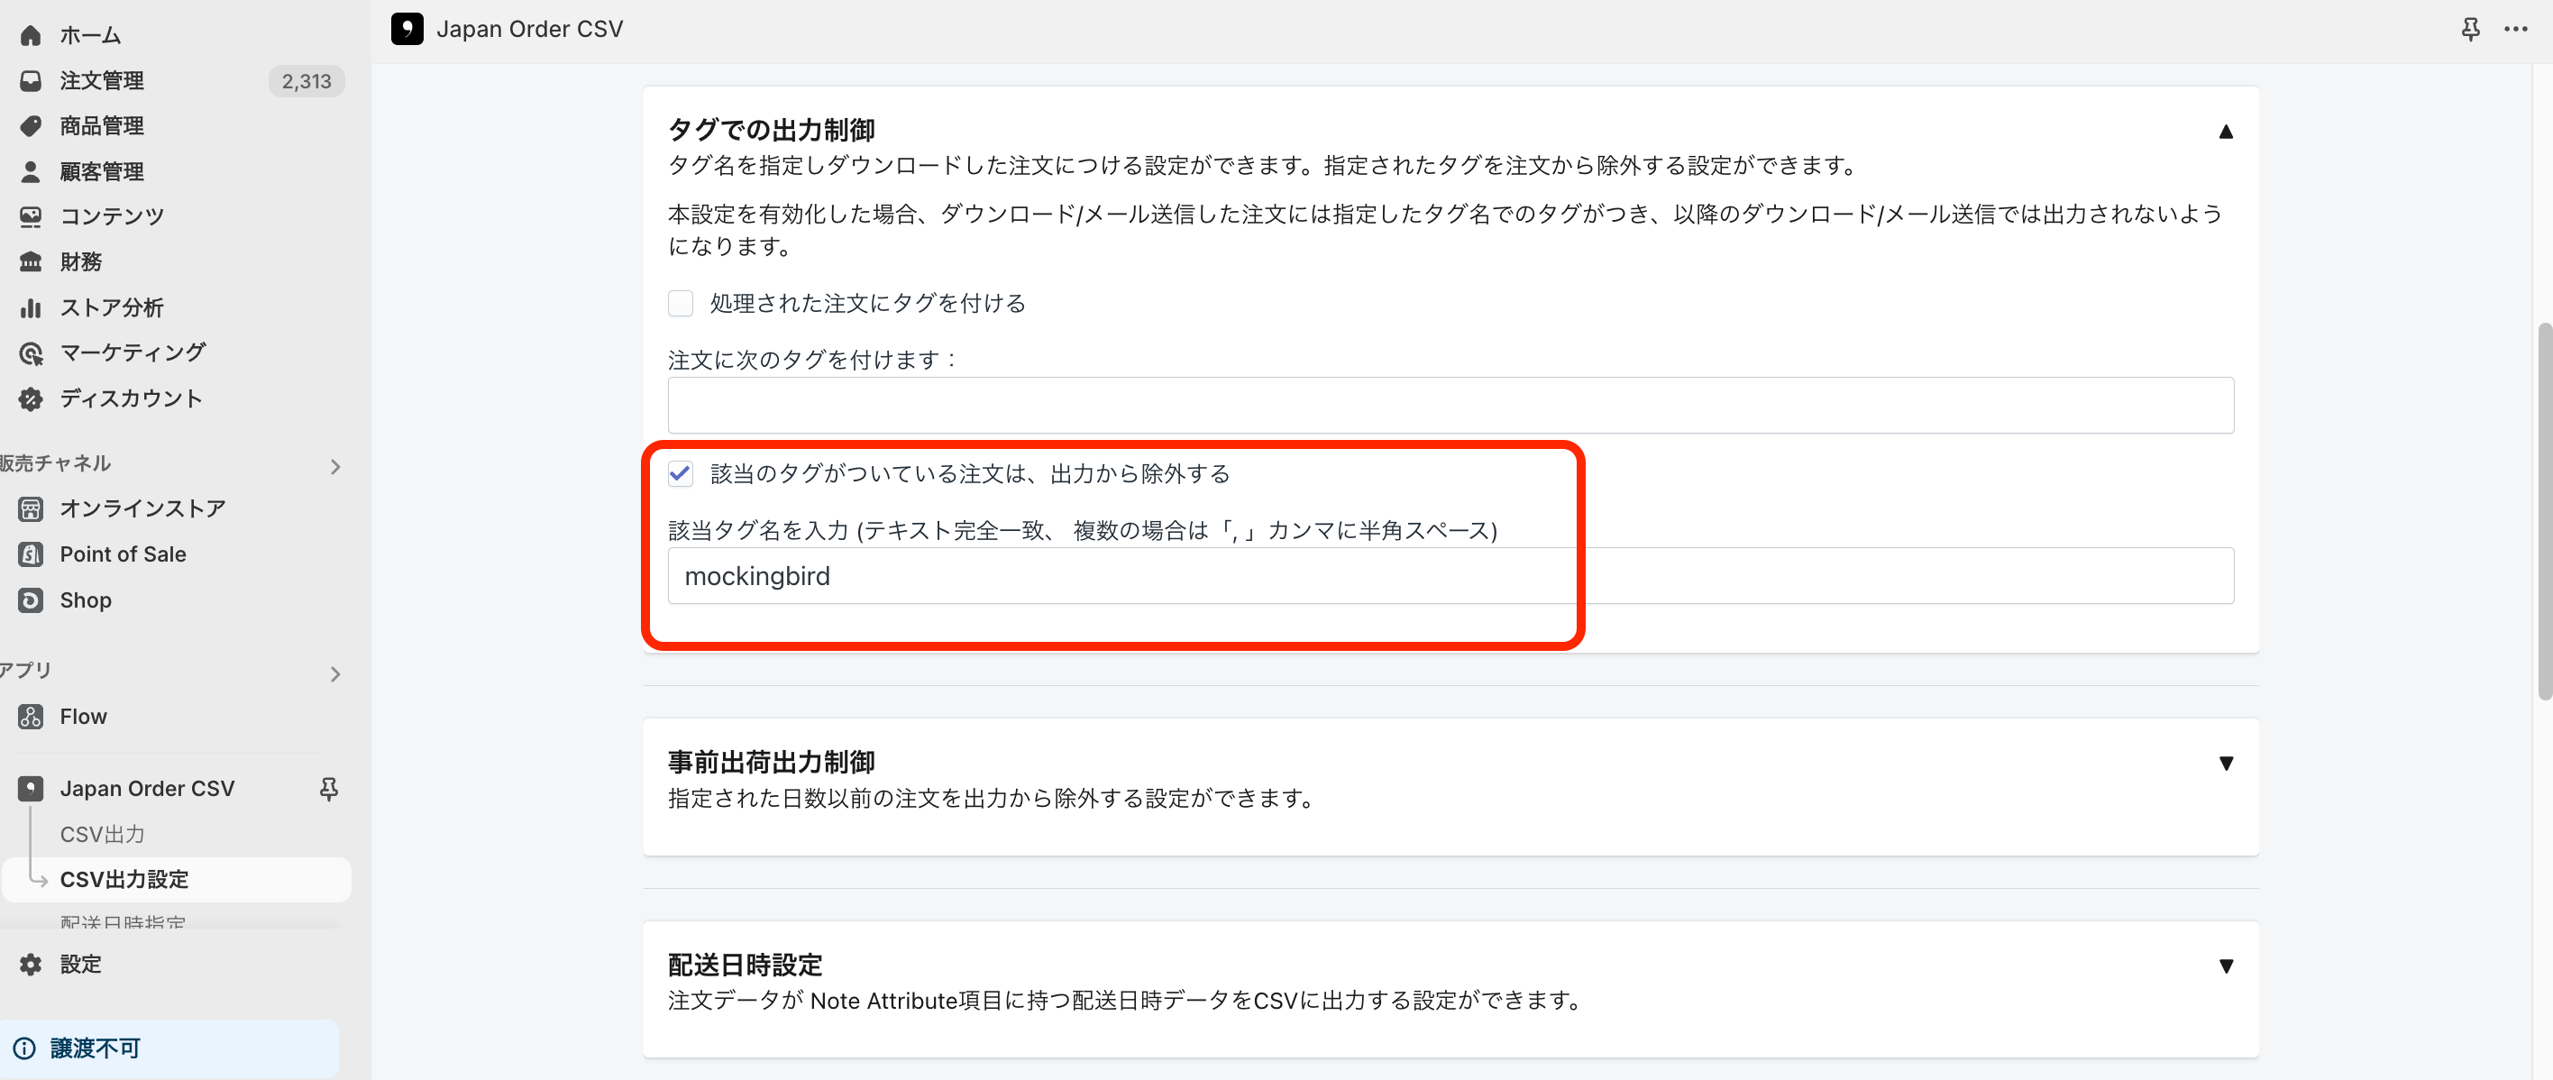This screenshot has width=2553, height=1080.
Task: Focus the 注文に次のタグを付けます input field
Action: tap(1450, 406)
